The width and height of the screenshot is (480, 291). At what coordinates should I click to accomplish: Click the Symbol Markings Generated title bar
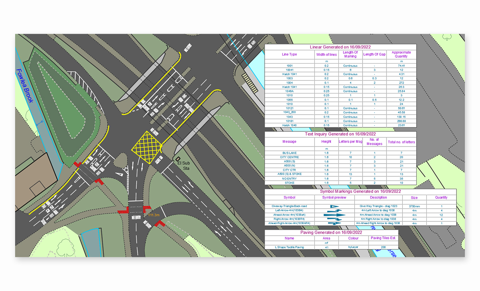[360, 191]
